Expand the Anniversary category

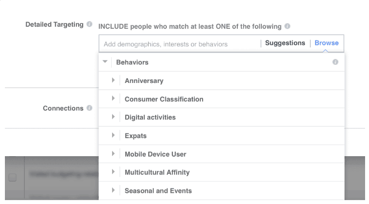(114, 80)
